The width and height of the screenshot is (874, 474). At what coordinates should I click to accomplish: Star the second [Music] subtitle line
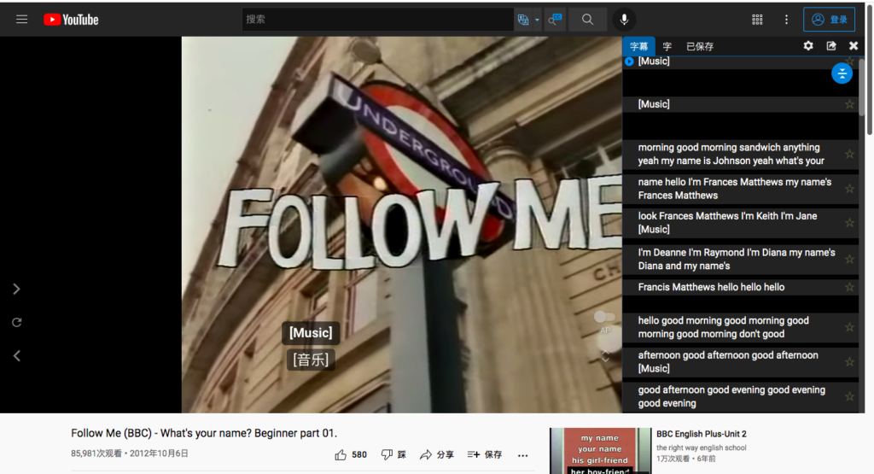849,104
